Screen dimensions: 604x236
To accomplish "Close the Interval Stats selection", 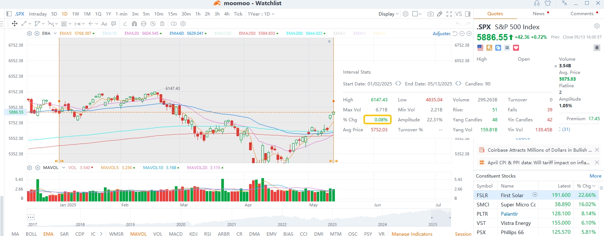I will [x=329, y=41].
